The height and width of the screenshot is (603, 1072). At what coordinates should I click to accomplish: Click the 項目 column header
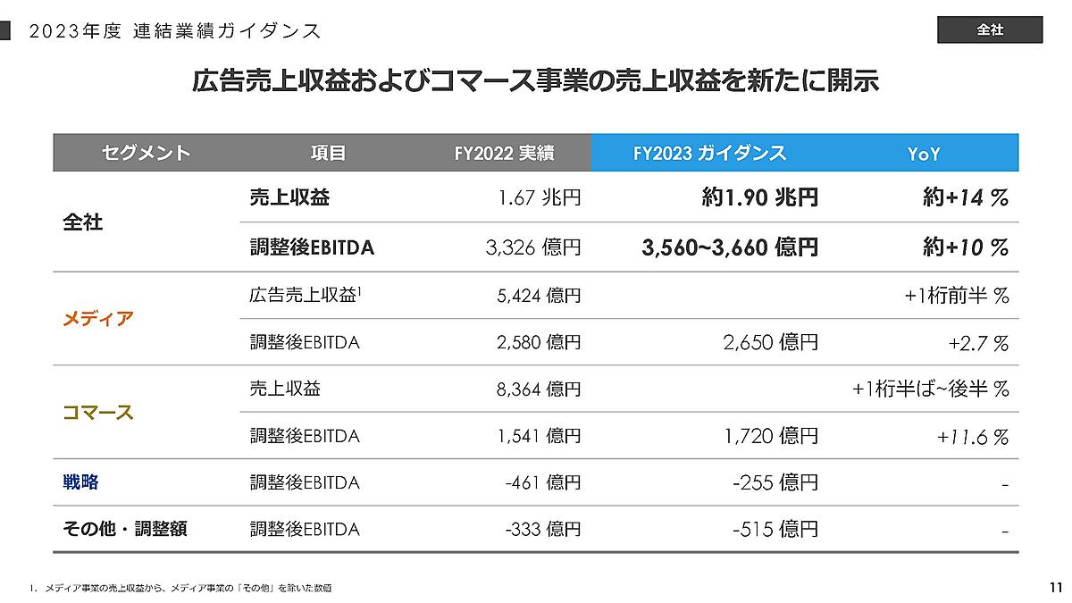328,153
